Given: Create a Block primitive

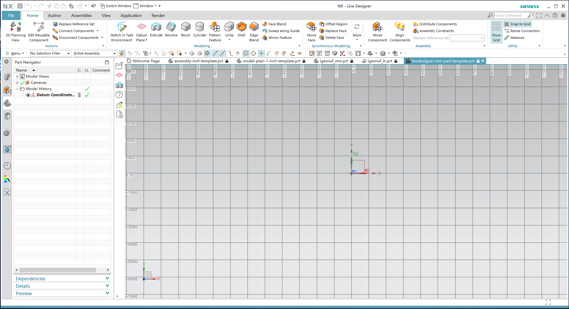Looking at the screenshot, I should point(186,30).
